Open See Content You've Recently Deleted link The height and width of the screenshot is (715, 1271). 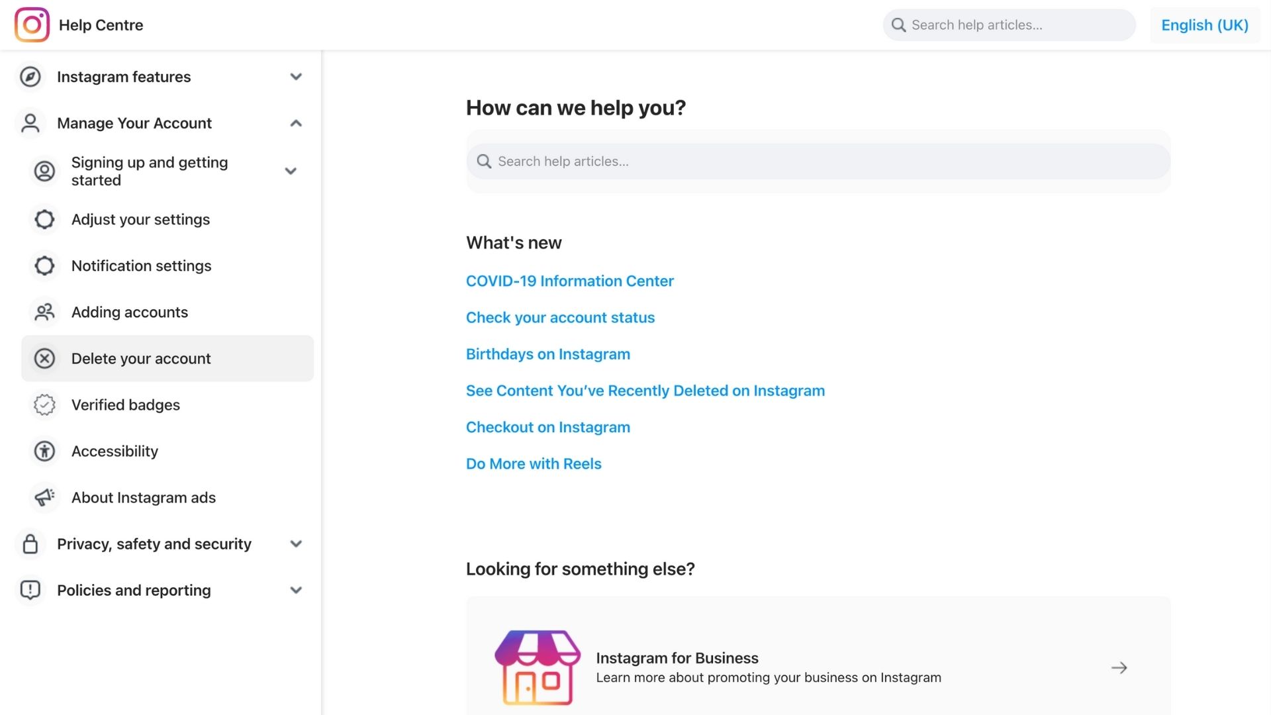tap(645, 391)
